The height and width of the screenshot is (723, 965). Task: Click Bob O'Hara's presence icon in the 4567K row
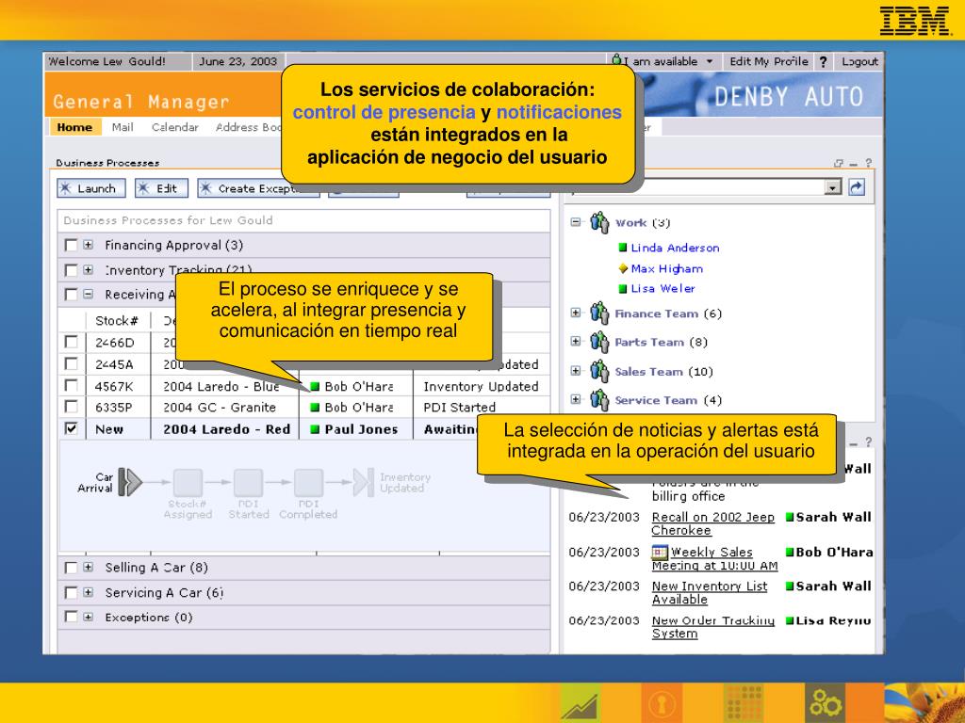point(315,387)
